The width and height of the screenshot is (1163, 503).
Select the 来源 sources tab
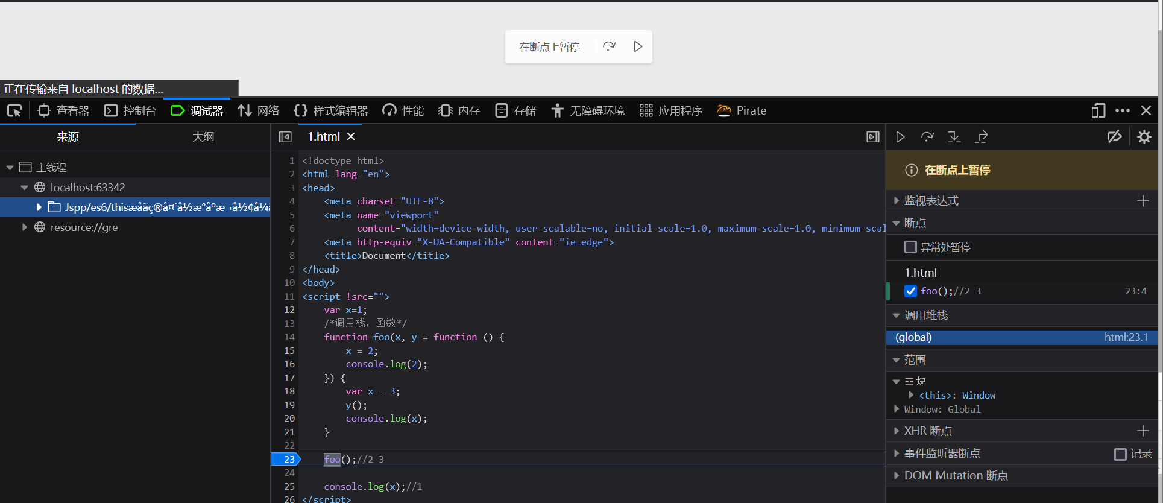click(68, 137)
